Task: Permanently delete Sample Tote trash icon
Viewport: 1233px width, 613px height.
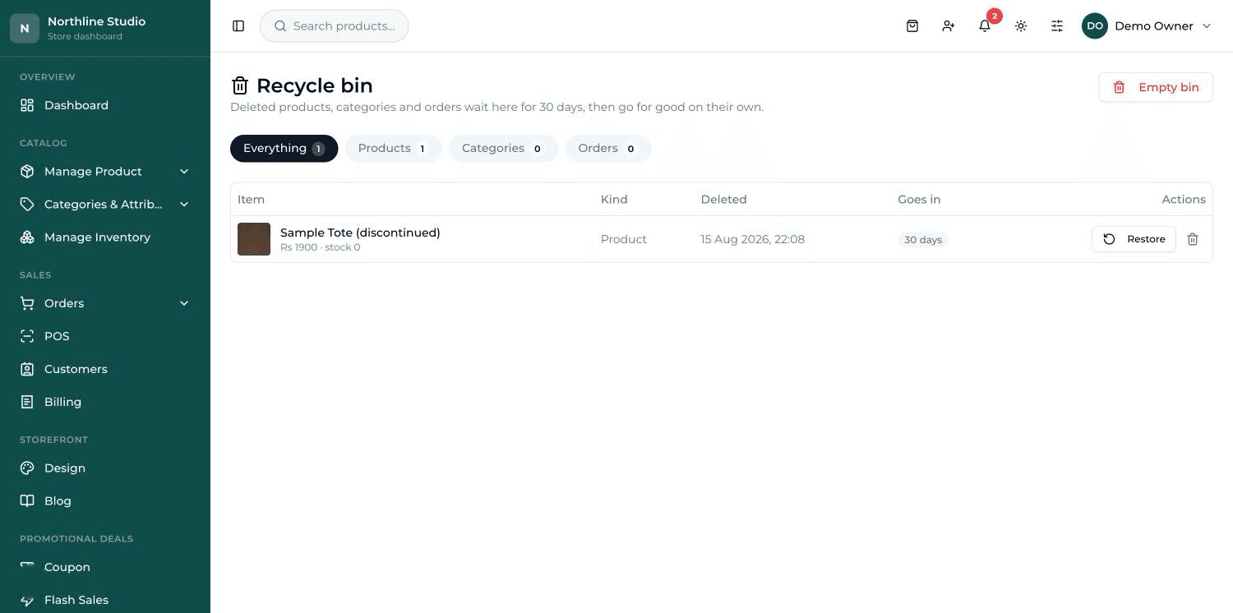Action: [1193, 239]
